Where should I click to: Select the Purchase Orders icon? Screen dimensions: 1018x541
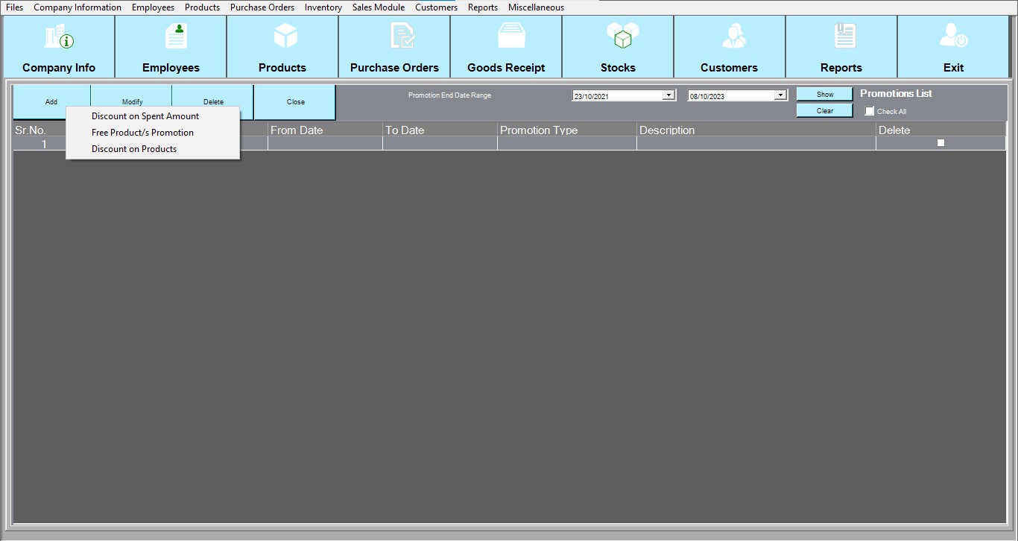[x=402, y=37]
